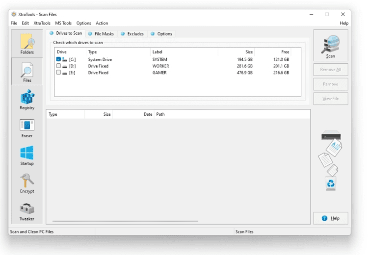Select the Files scan tool
Image resolution: width=368 pixels, height=255 pixels.
[27, 72]
